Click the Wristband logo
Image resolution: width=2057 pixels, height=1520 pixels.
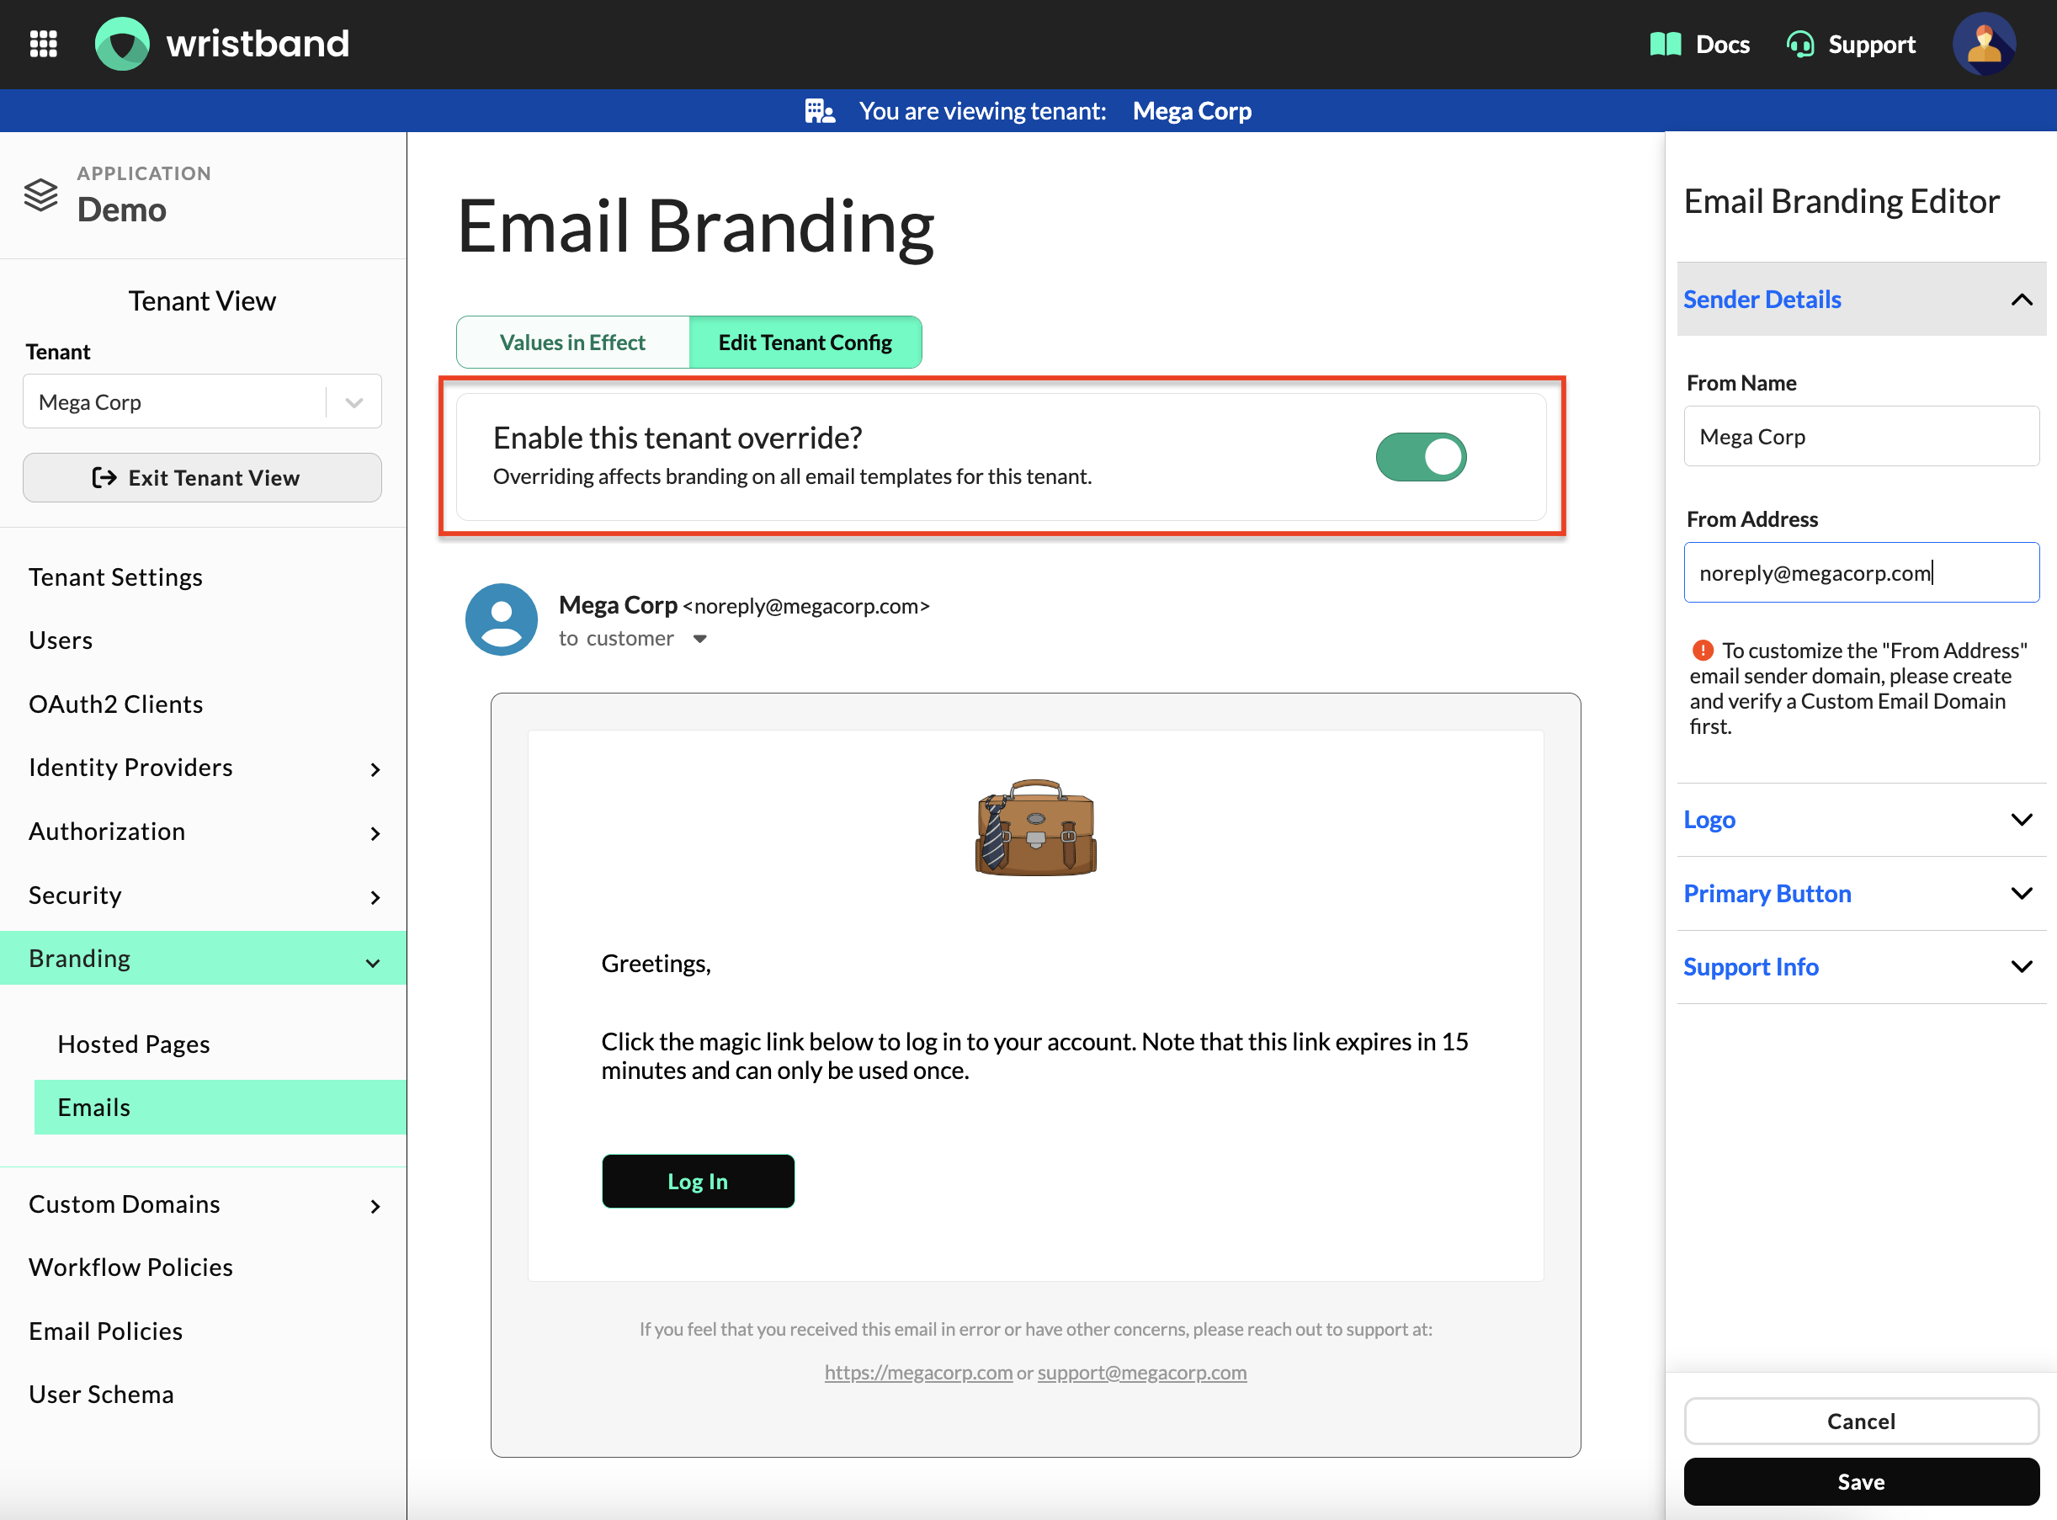click(x=221, y=43)
